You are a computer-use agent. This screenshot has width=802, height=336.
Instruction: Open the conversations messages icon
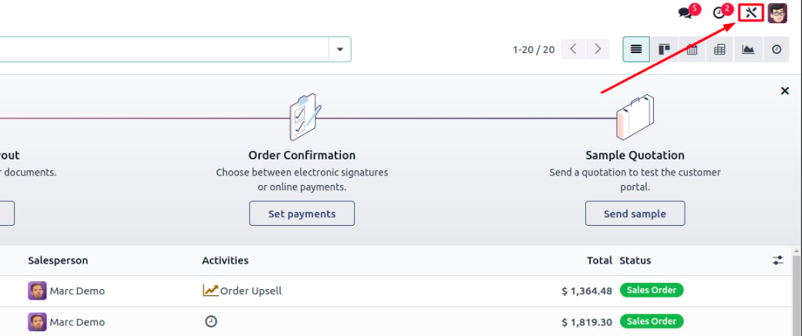[x=686, y=13]
